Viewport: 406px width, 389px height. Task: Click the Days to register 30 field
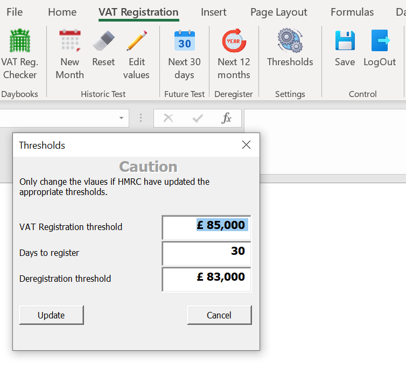pyautogui.click(x=206, y=253)
